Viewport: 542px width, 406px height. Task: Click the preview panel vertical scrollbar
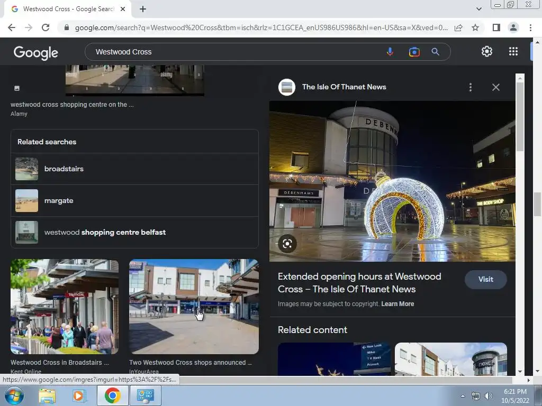(520, 116)
